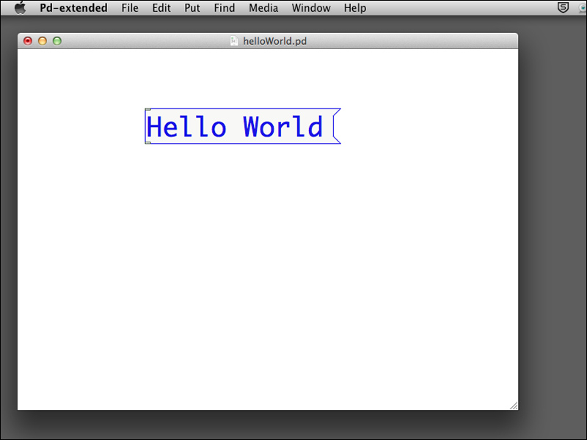Image resolution: width=587 pixels, height=440 pixels.
Task: Click the Hello World message box
Action: pyautogui.click(x=243, y=126)
